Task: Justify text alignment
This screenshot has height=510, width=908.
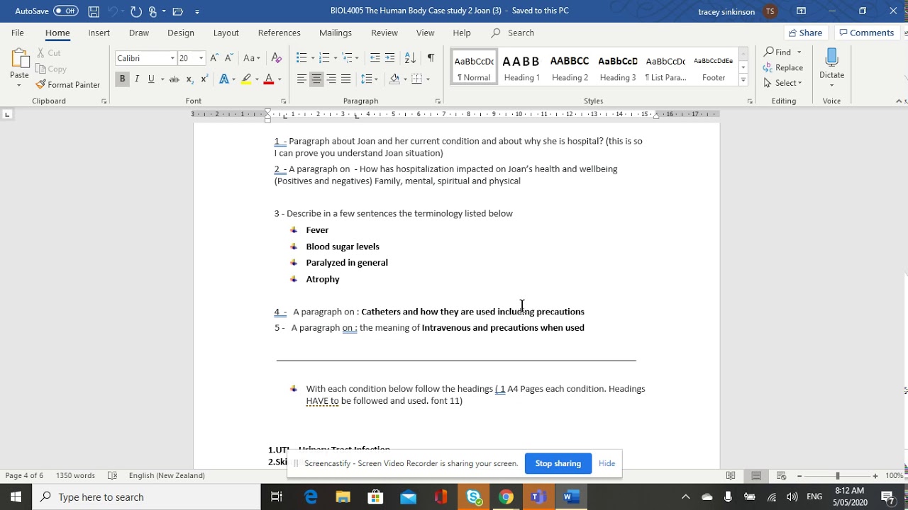Action: [346, 79]
